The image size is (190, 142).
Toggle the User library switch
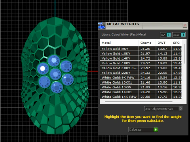[179, 35]
